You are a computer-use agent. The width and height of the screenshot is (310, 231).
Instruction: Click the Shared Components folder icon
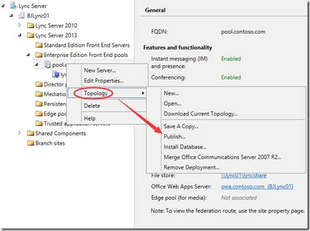(31, 133)
